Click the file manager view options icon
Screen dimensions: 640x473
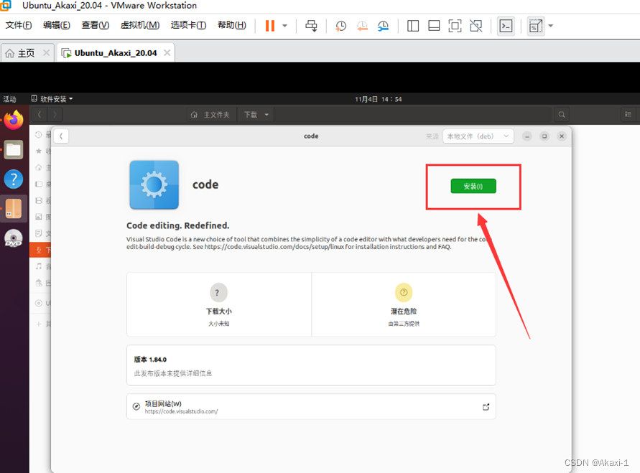[629, 115]
